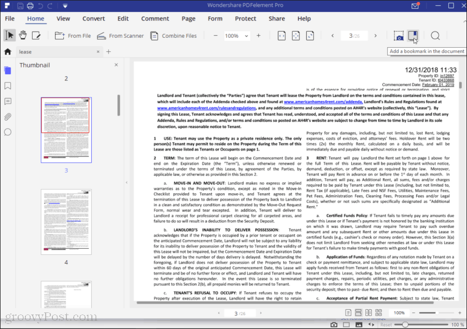The image size is (467, 329).
Task: Select the pointer selection tool
Action: pos(9,35)
